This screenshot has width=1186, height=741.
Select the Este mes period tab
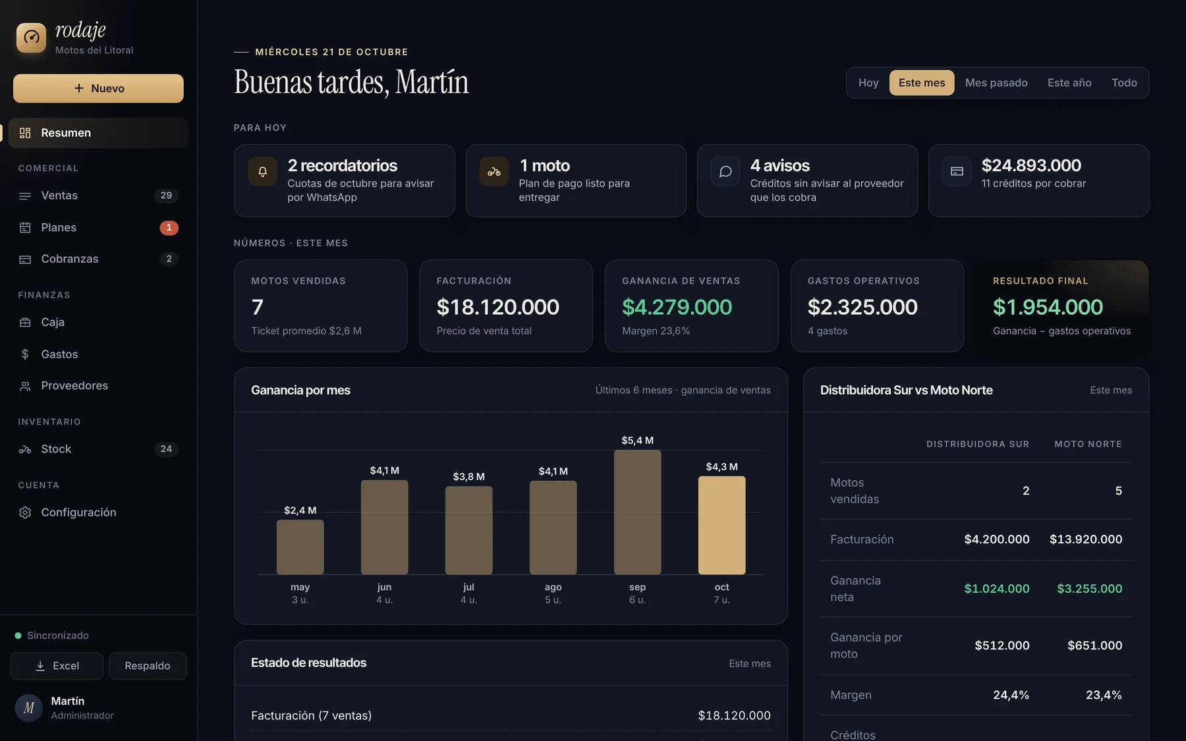[x=922, y=83]
